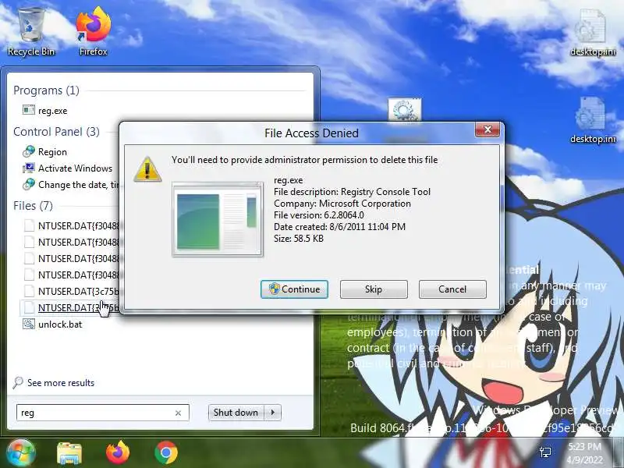624x468 pixels.
Task: Select the gear file icon behind dialog
Action: click(x=404, y=110)
